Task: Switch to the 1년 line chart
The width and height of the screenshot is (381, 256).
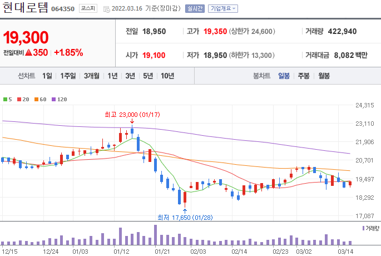Action: pos(112,76)
